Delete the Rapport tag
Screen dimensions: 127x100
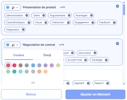coord(107,83)
